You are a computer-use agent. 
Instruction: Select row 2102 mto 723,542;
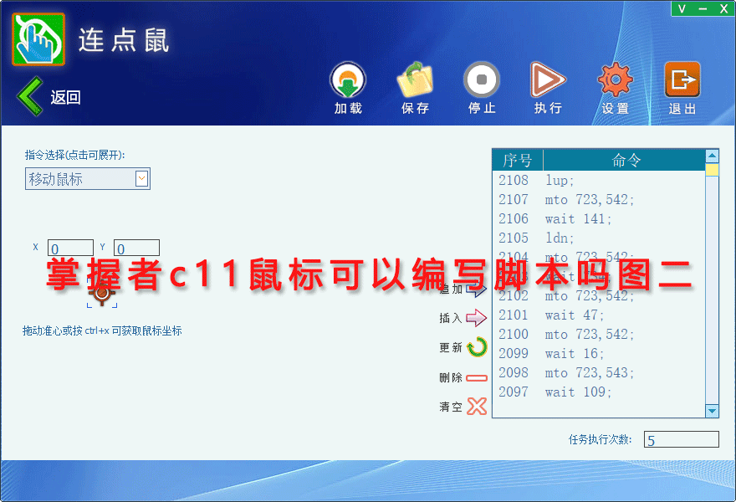[x=599, y=296]
